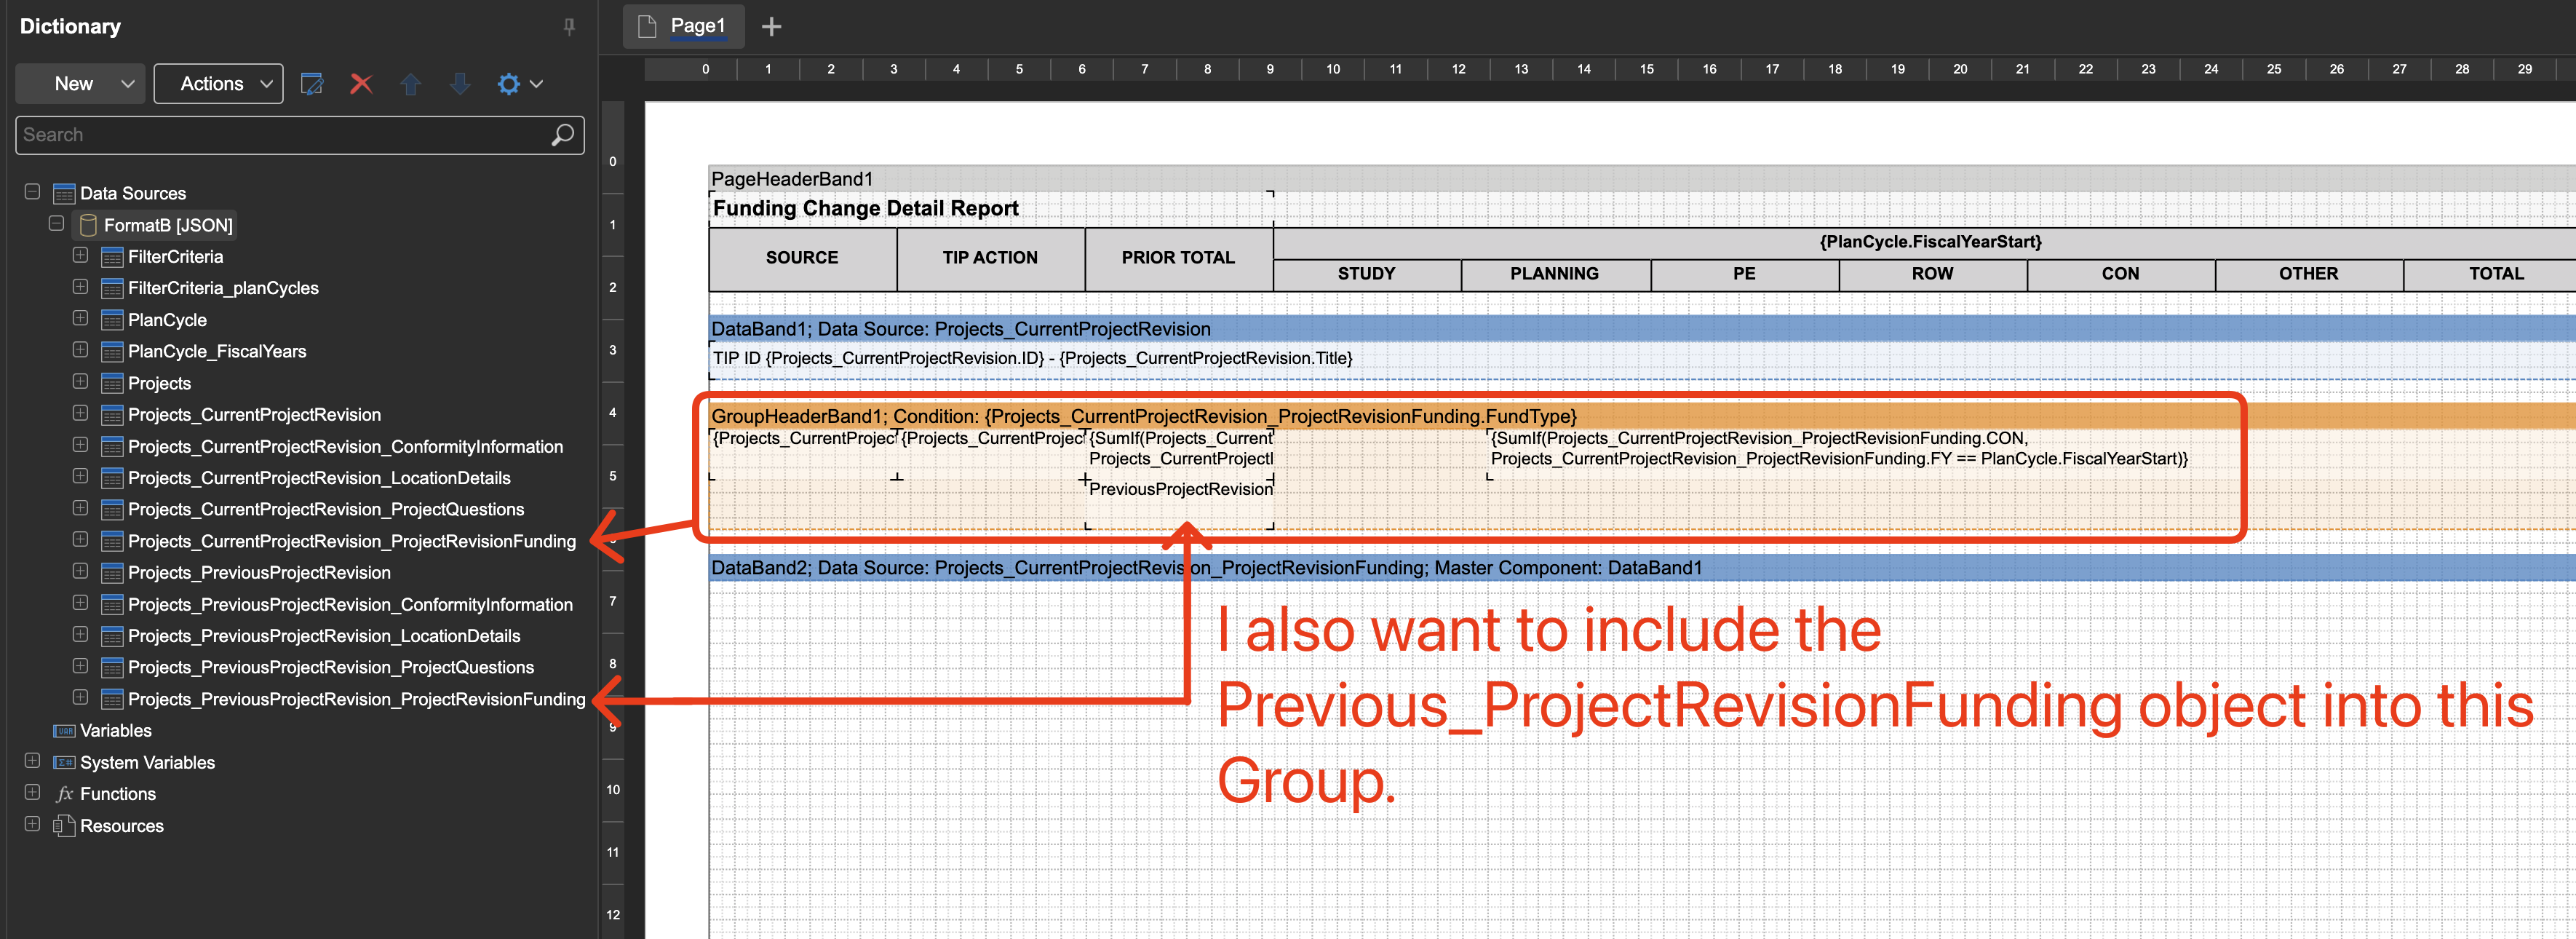The width and height of the screenshot is (2576, 939).
Task: Select the PE column header
Action: 1744,274
